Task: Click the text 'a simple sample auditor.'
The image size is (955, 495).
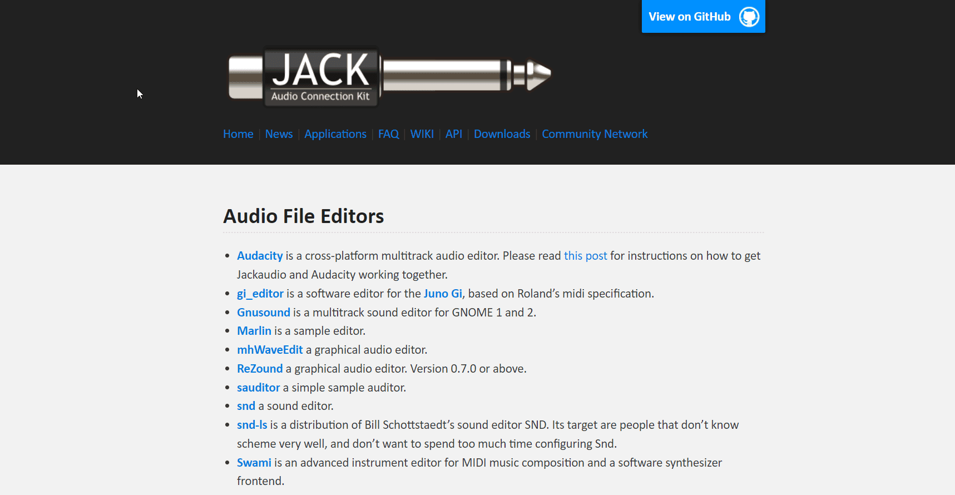Action: click(x=345, y=388)
